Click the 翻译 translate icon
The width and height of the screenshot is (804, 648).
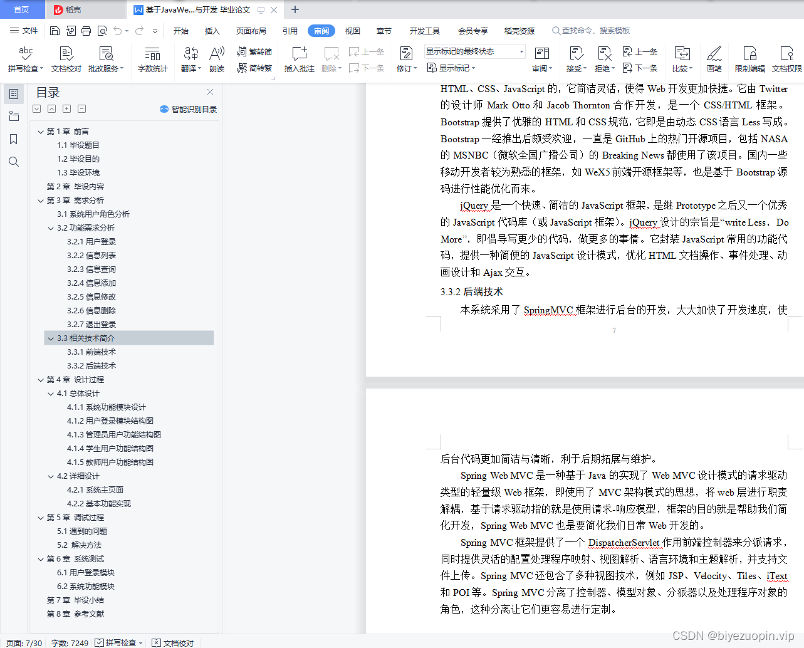(x=191, y=60)
